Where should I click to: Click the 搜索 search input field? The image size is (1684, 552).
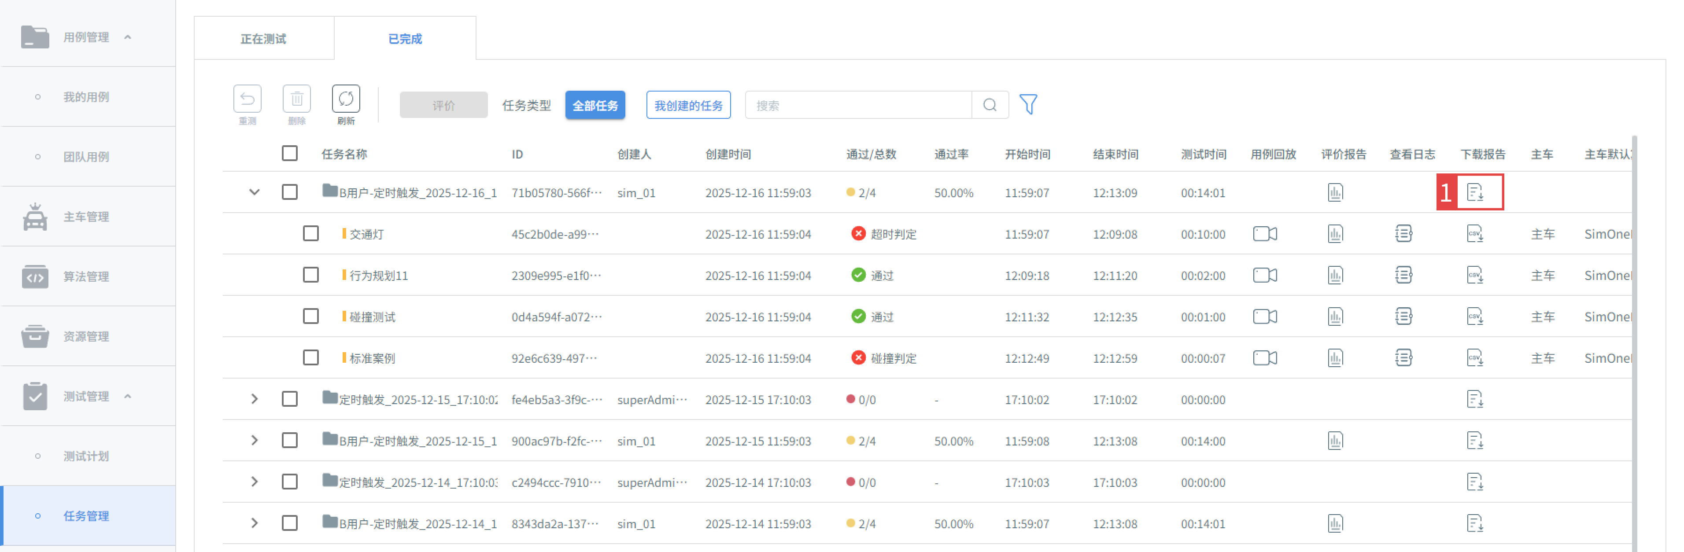pyautogui.click(x=858, y=105)
